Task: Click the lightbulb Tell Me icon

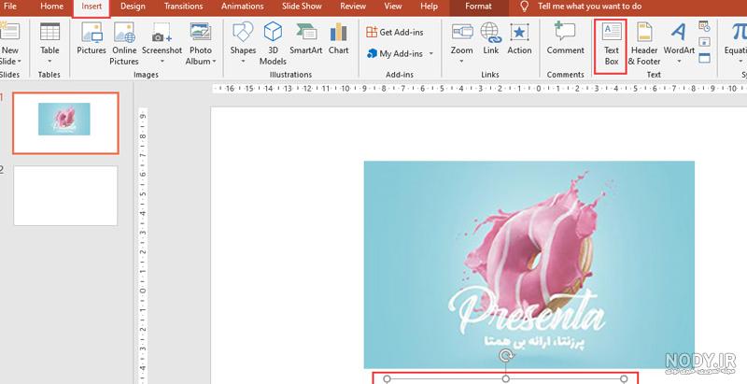Action: point(524,7)
